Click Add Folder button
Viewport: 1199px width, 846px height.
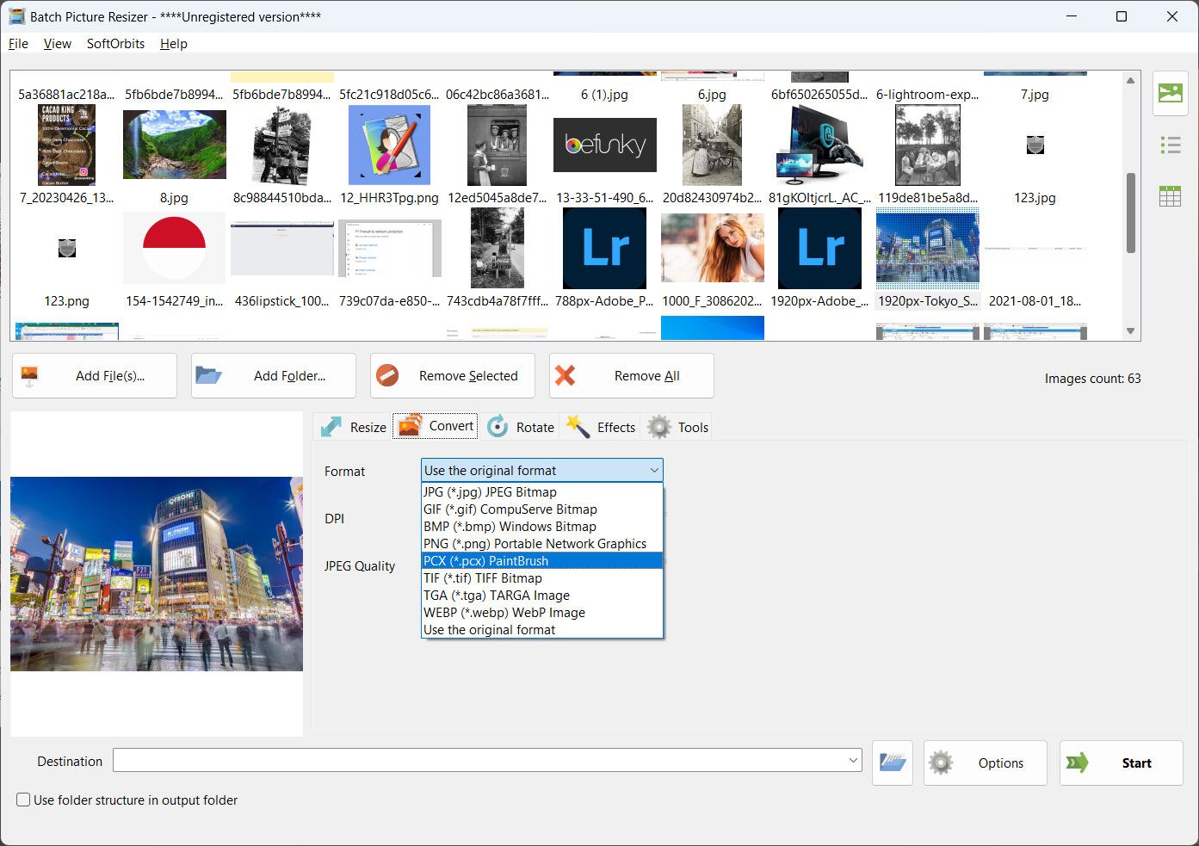click(x=274, y=376)
